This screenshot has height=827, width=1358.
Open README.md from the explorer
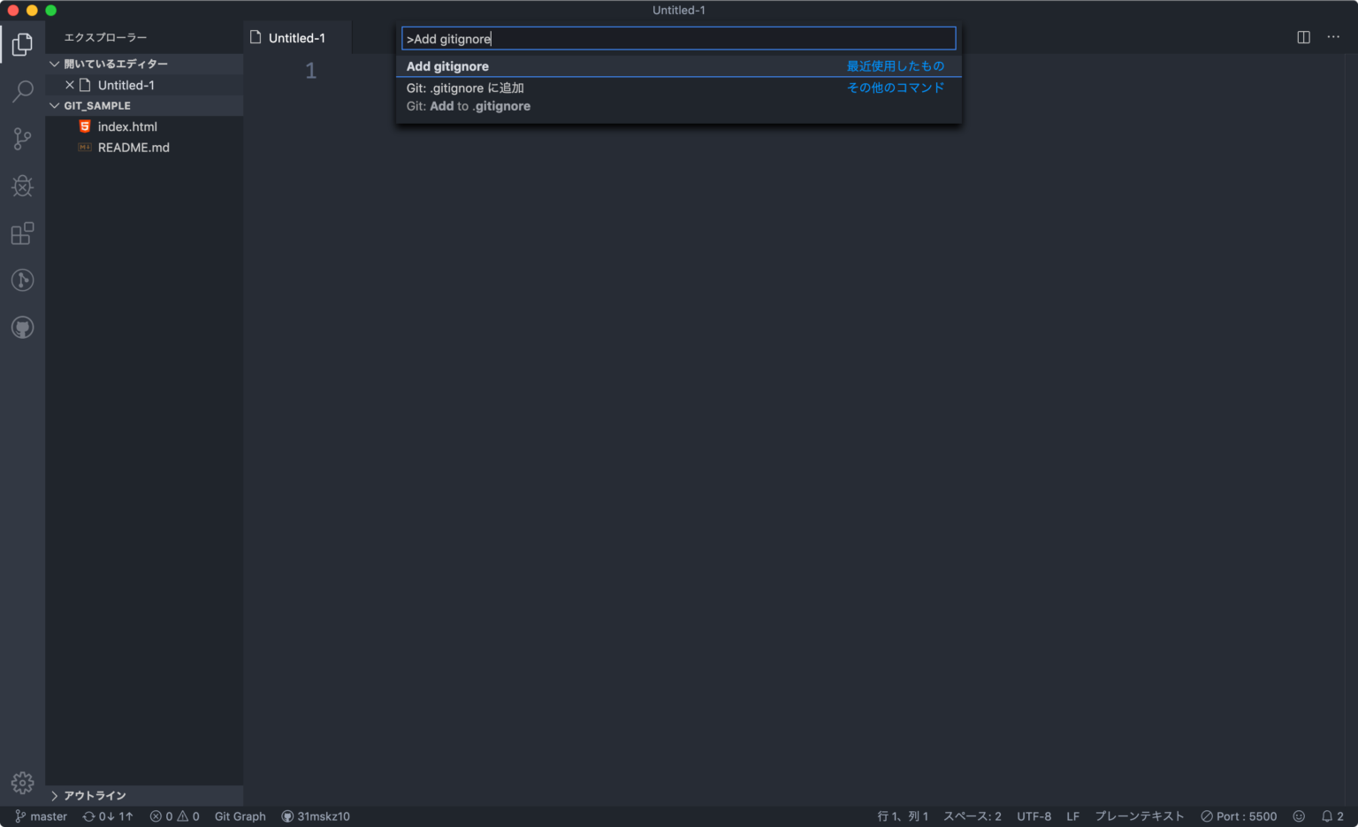tap(134, 147)
